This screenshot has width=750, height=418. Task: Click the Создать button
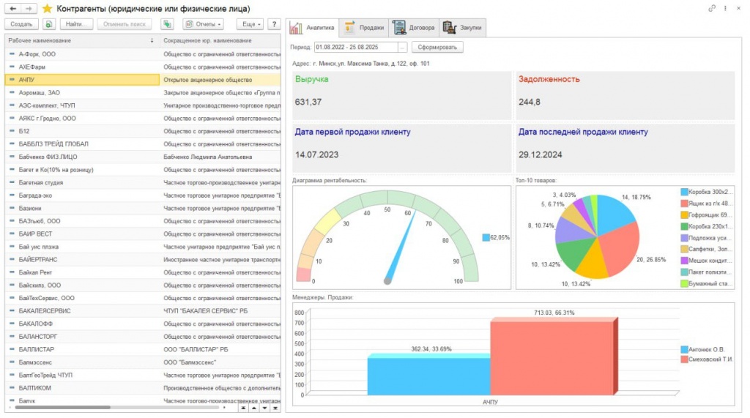[x=21, y=24]
